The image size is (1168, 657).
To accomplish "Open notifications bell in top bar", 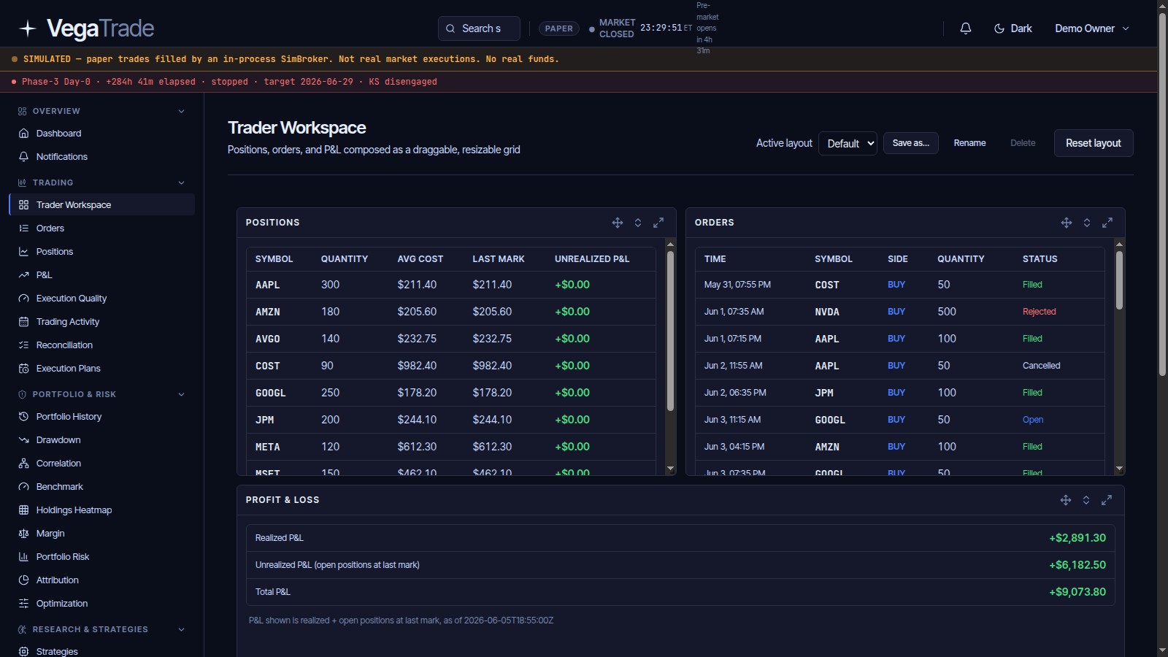I will (x=965, y=28).
